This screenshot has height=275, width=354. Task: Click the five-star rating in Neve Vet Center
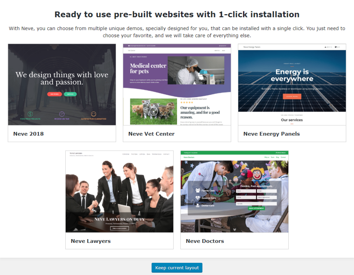187,103
